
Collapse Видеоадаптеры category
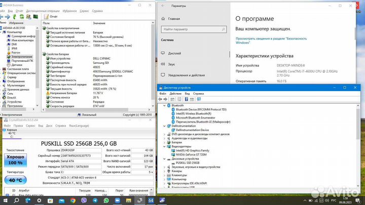pos(164,147)
